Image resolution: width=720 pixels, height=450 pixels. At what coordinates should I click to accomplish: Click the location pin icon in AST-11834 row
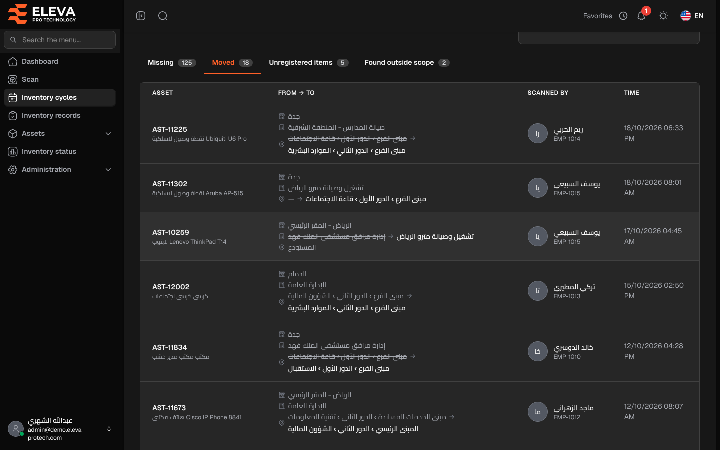tap(282, 362)
